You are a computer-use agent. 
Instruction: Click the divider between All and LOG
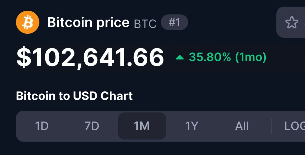(x=271, y=126)
